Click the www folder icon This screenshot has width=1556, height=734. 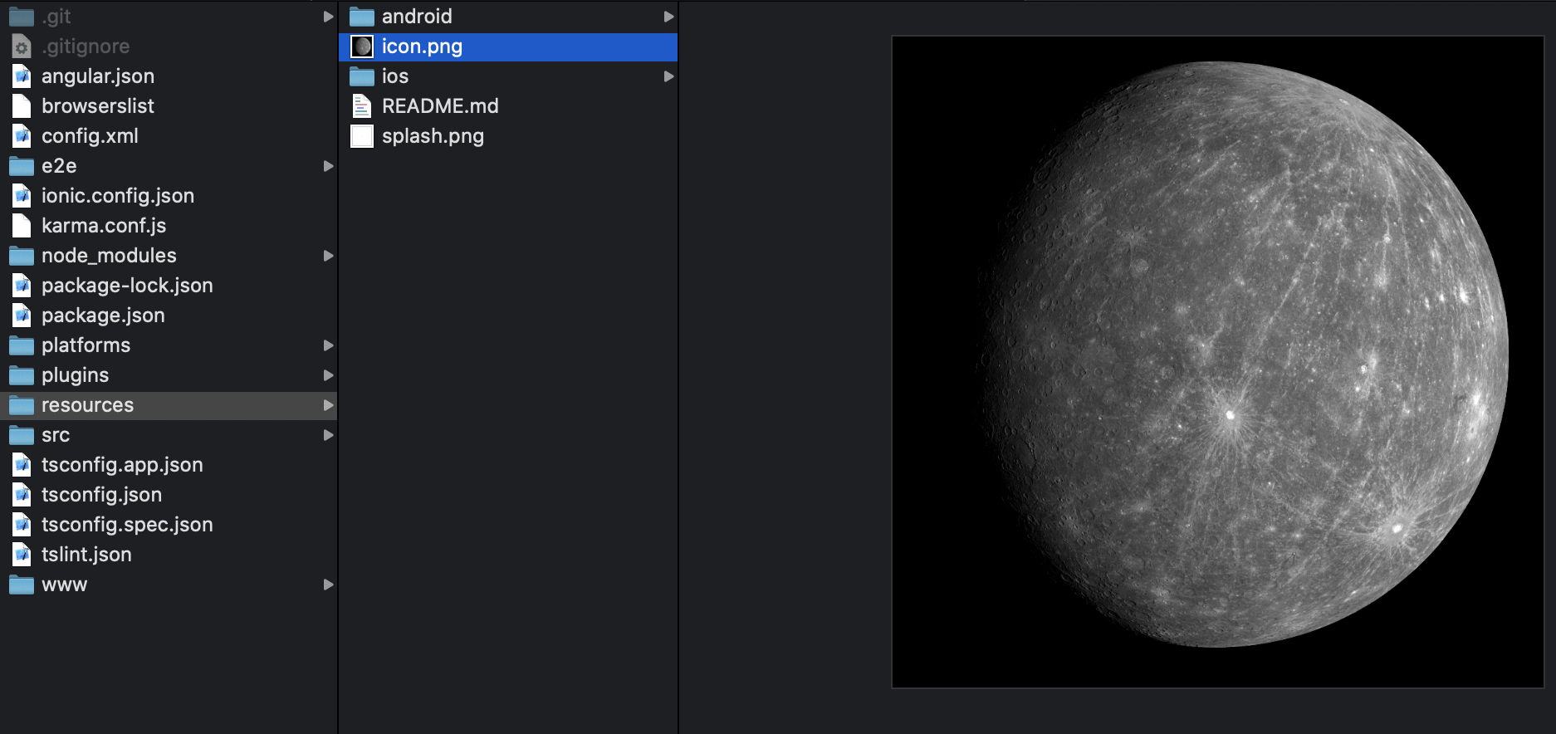tap(21, 585)
